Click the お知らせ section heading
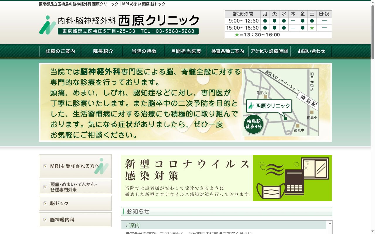This screenshot has height=234, width=375. pyautogui.click(x=226, y=211)
